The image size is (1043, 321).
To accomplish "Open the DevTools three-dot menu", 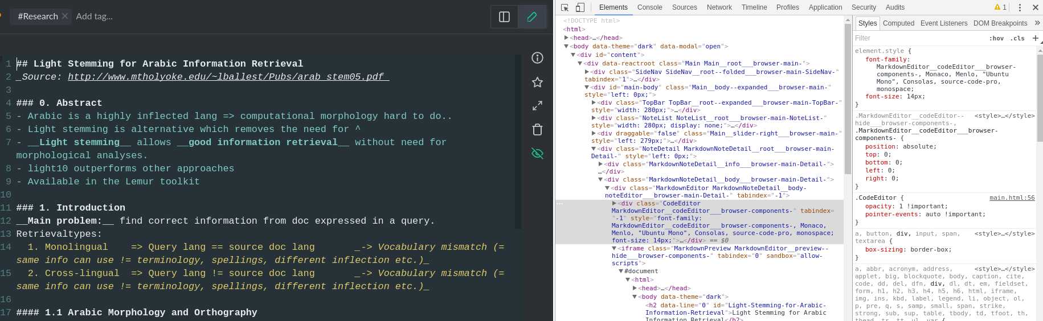I will [x=1020, y=7].
